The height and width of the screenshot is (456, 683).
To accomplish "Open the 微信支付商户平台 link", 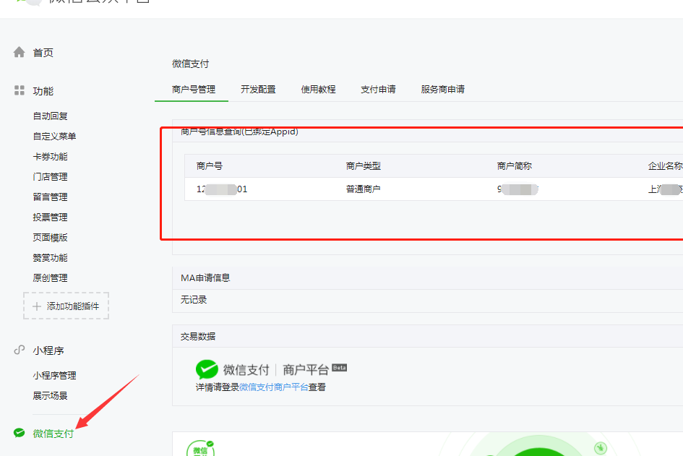I will click(273, 387).
